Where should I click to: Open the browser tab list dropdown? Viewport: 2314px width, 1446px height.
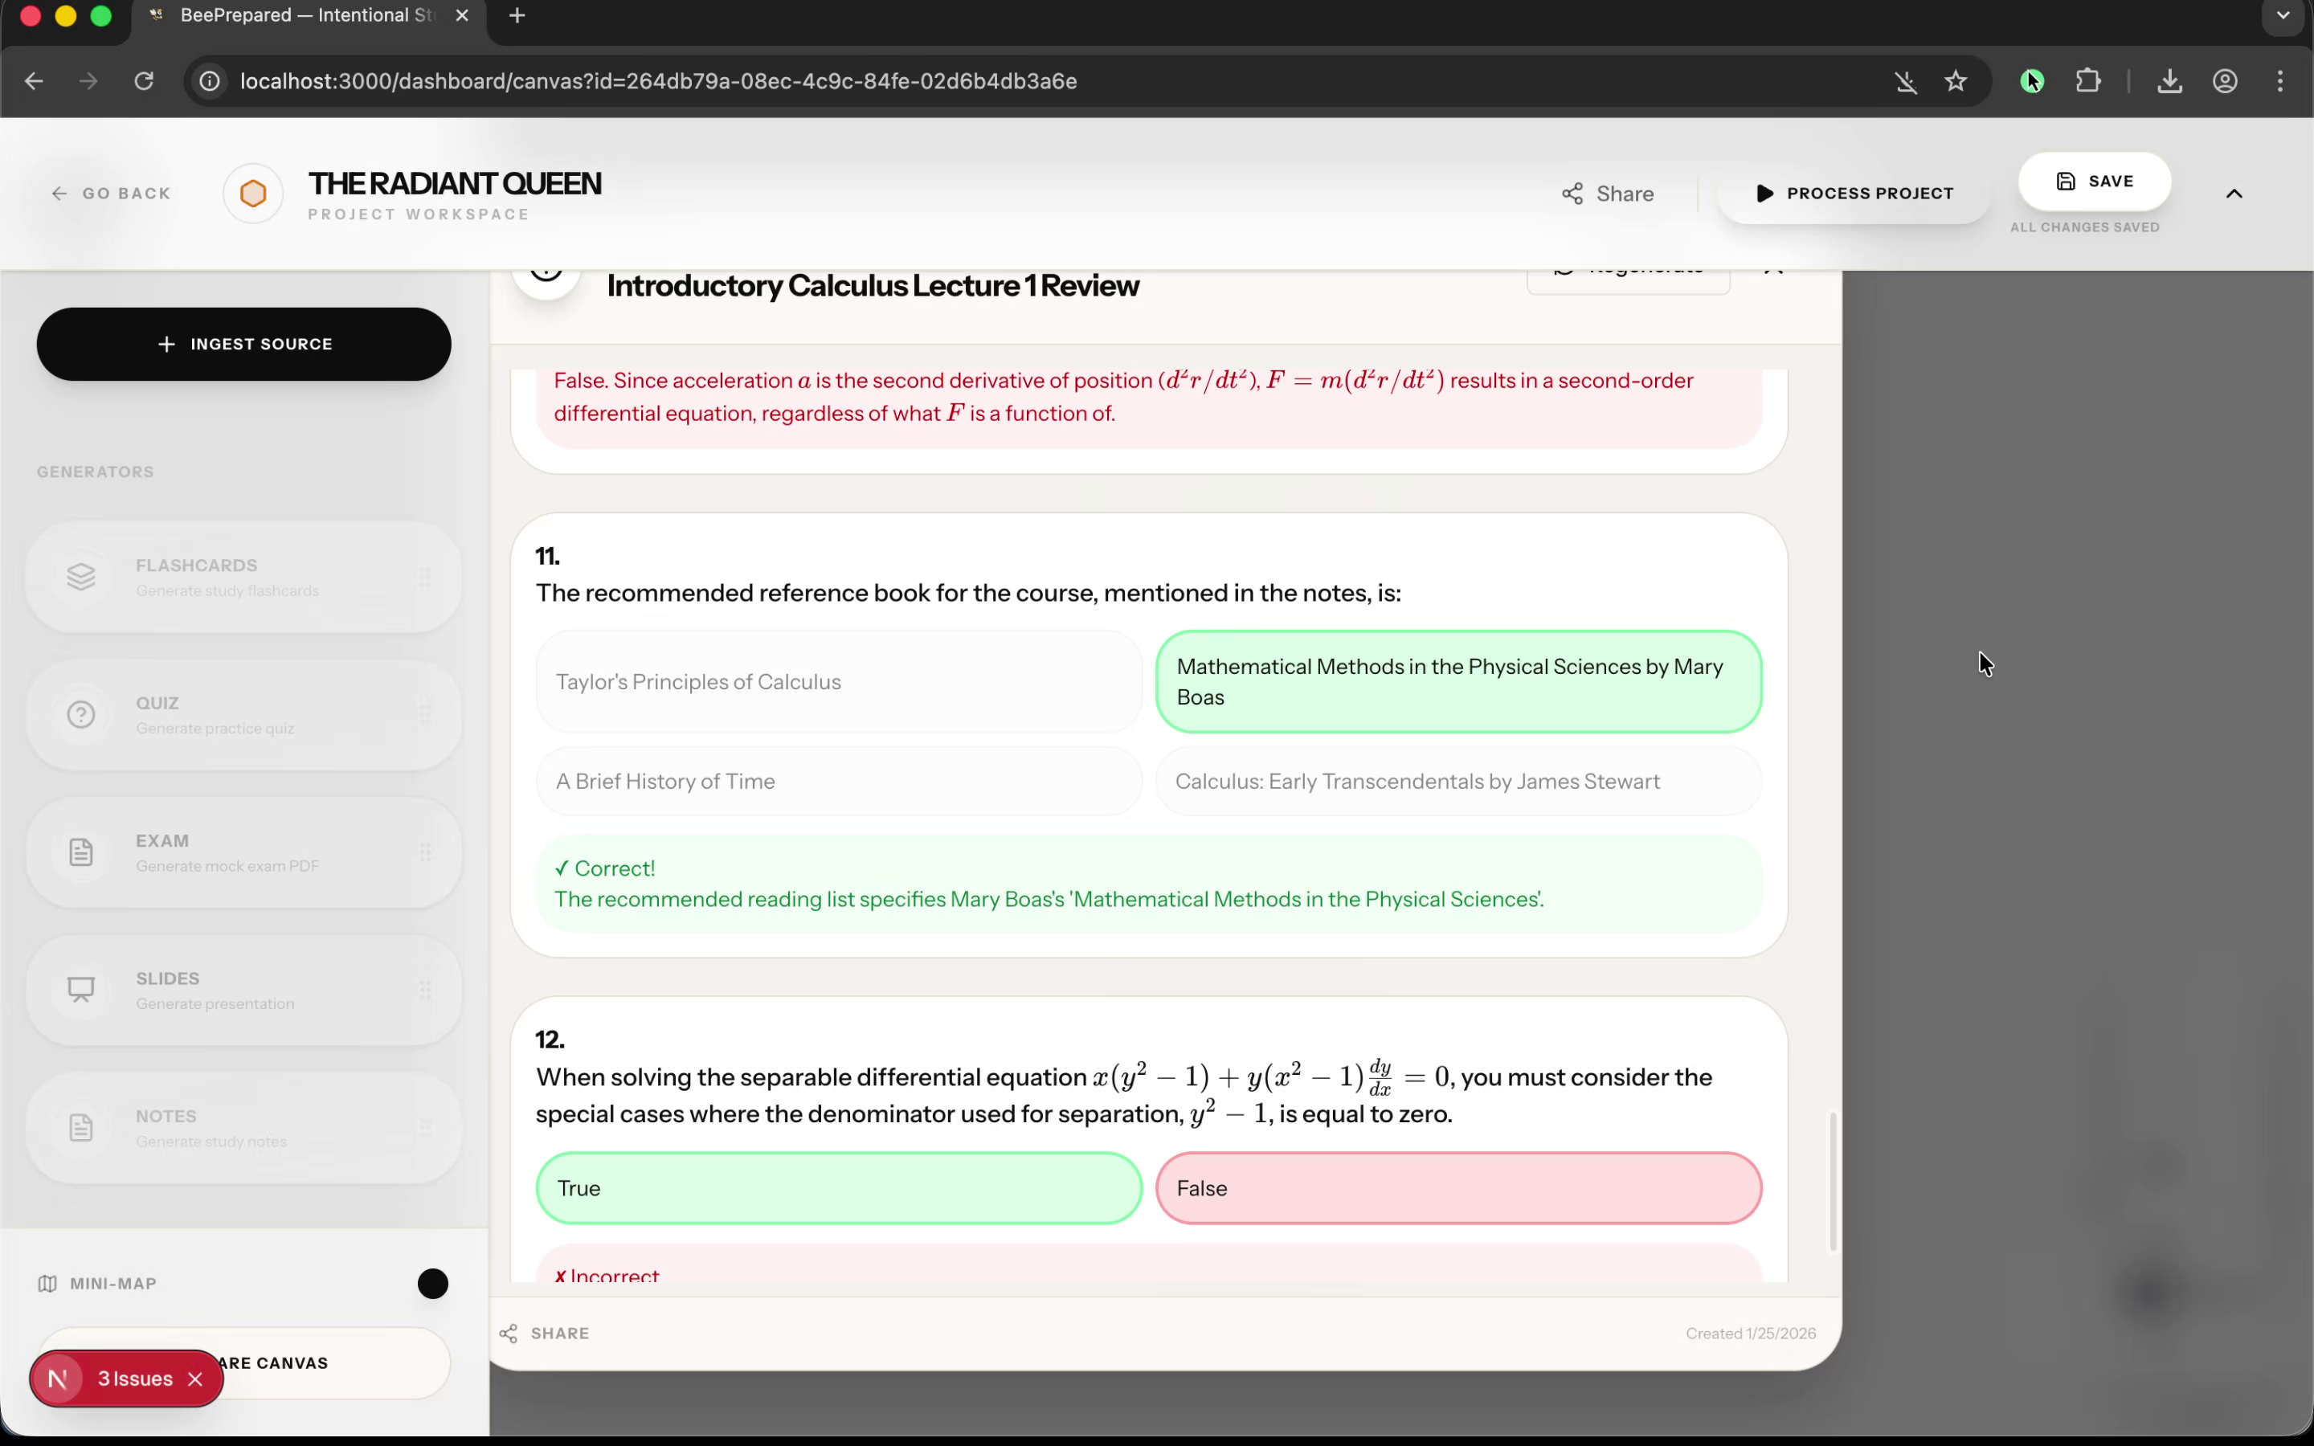pos(2283,16)
